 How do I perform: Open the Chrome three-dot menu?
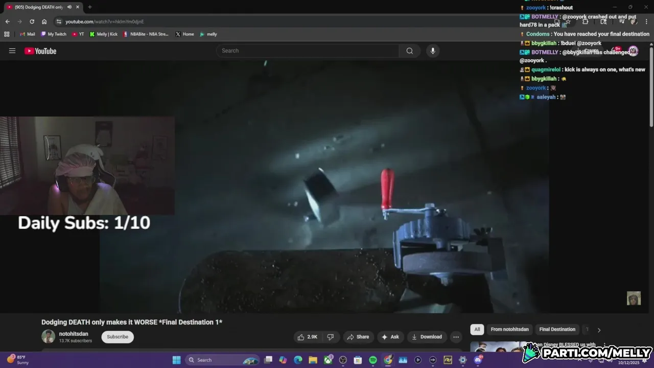pos(646,21)
